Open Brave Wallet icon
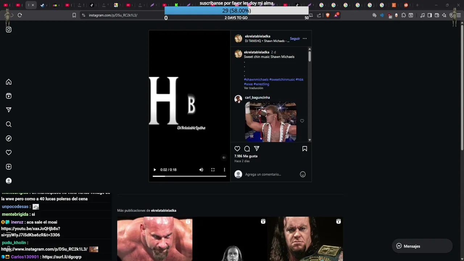Viewport: 464px width, 261px height. coord(437,15)
